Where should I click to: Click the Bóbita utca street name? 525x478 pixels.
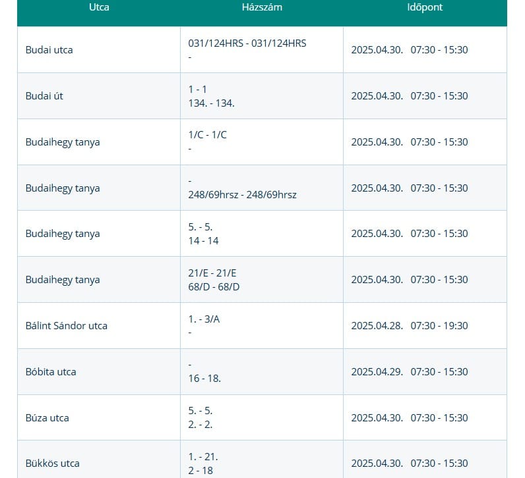pyautogui.click(x=51, y=372)
